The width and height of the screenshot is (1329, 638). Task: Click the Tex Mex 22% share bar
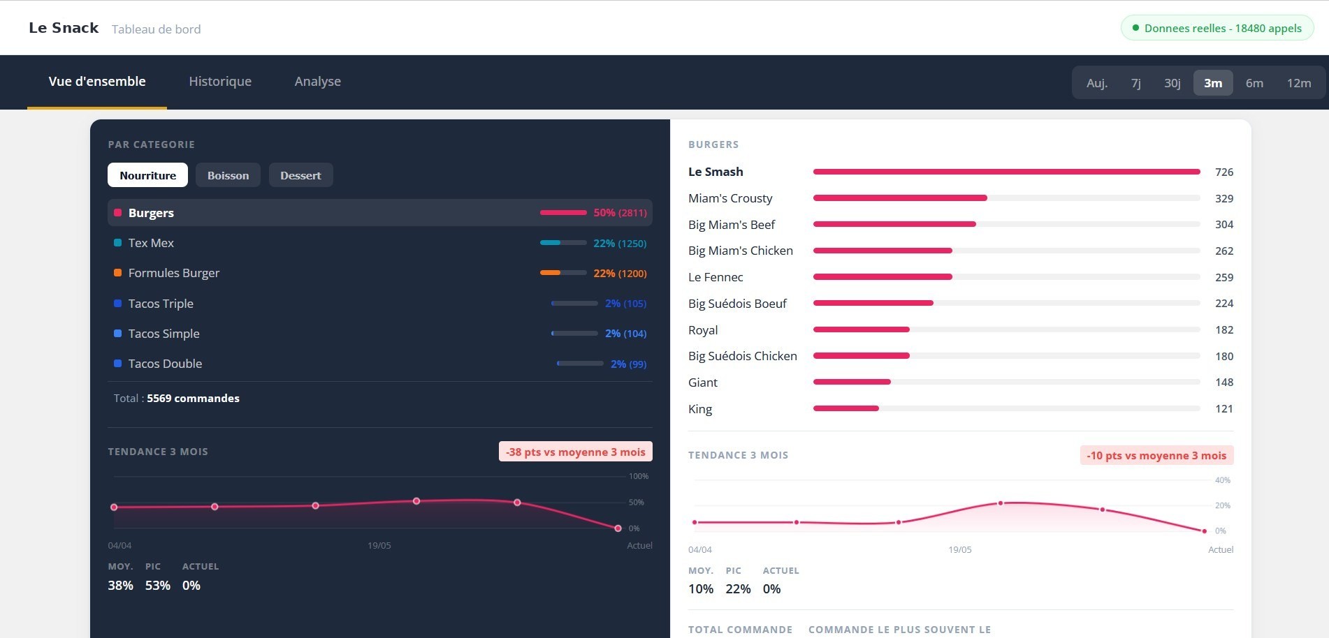(x=563, y=243)
